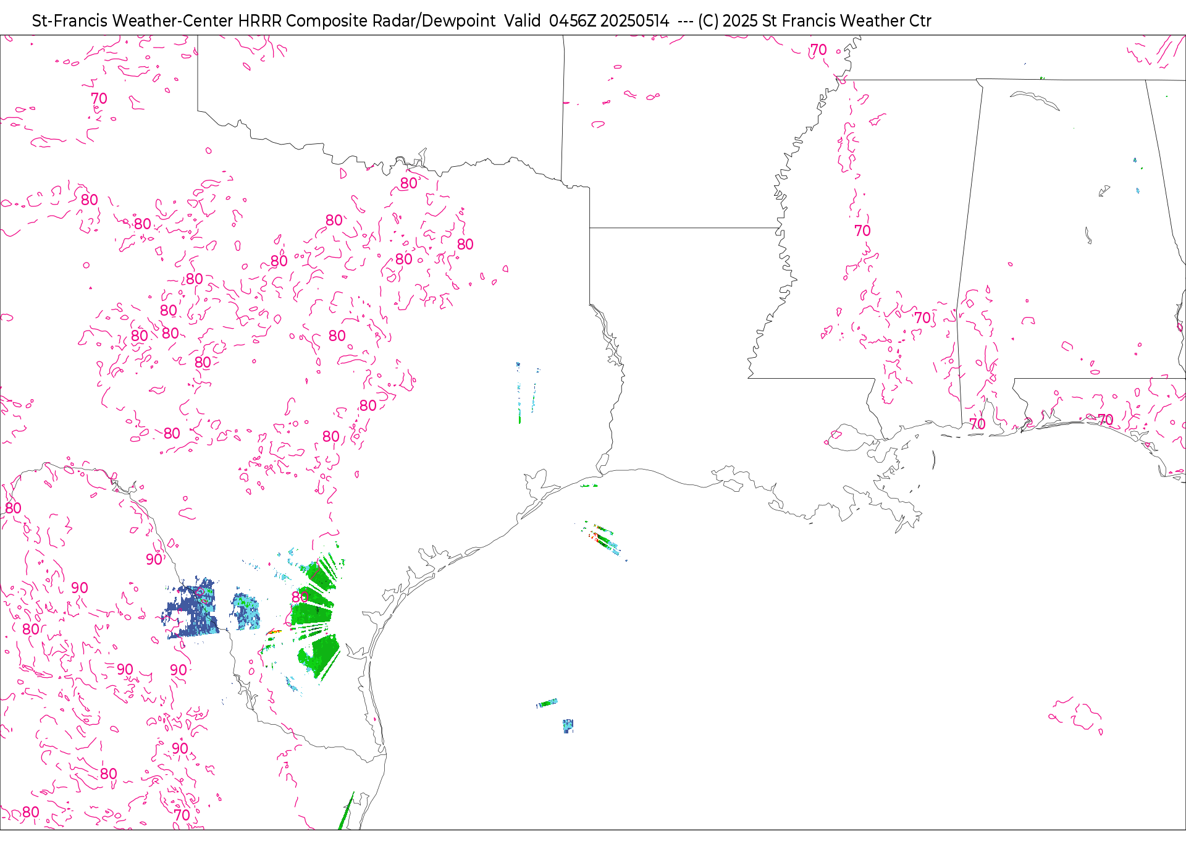
Task: Click the "70" label in the upper-left corner area
Action: pyautogui.click(x=99, y=99)
